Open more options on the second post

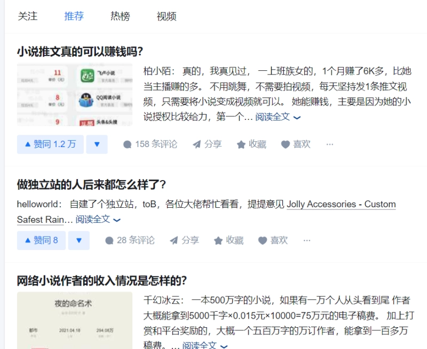[x=307, y=240]
